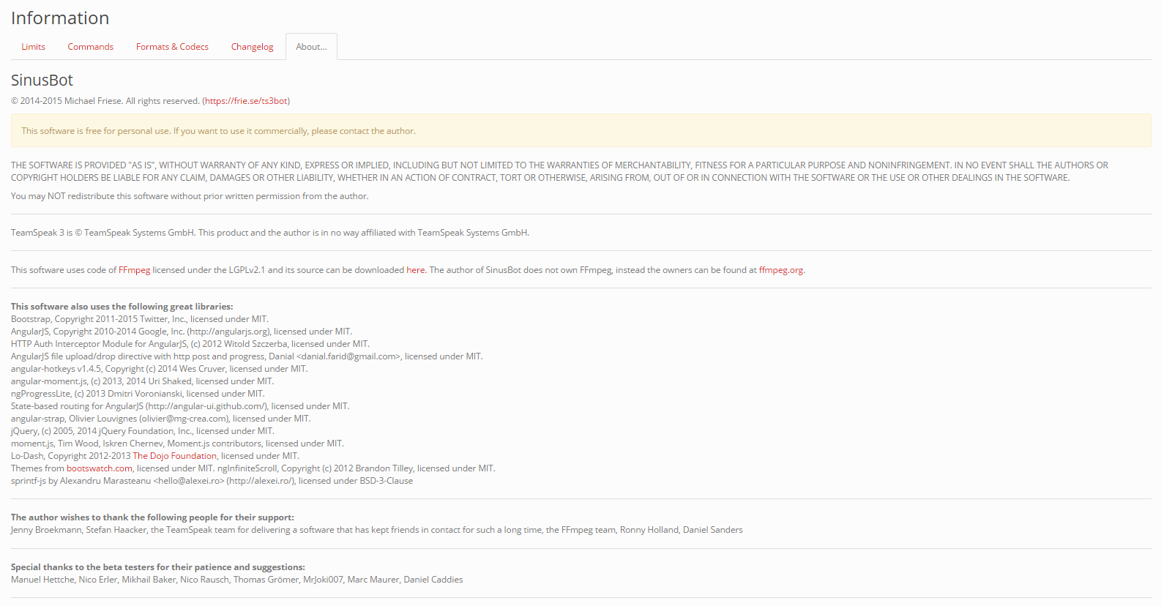Click the State-based routing for AngularJS line
1164x606 pixels.
180,406
